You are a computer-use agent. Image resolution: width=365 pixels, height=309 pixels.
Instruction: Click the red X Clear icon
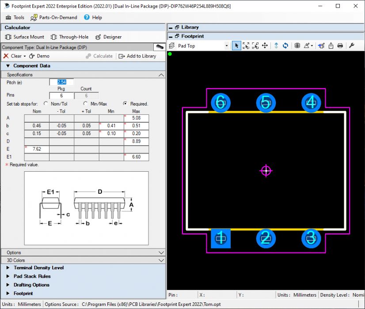[x=6, y=56]
